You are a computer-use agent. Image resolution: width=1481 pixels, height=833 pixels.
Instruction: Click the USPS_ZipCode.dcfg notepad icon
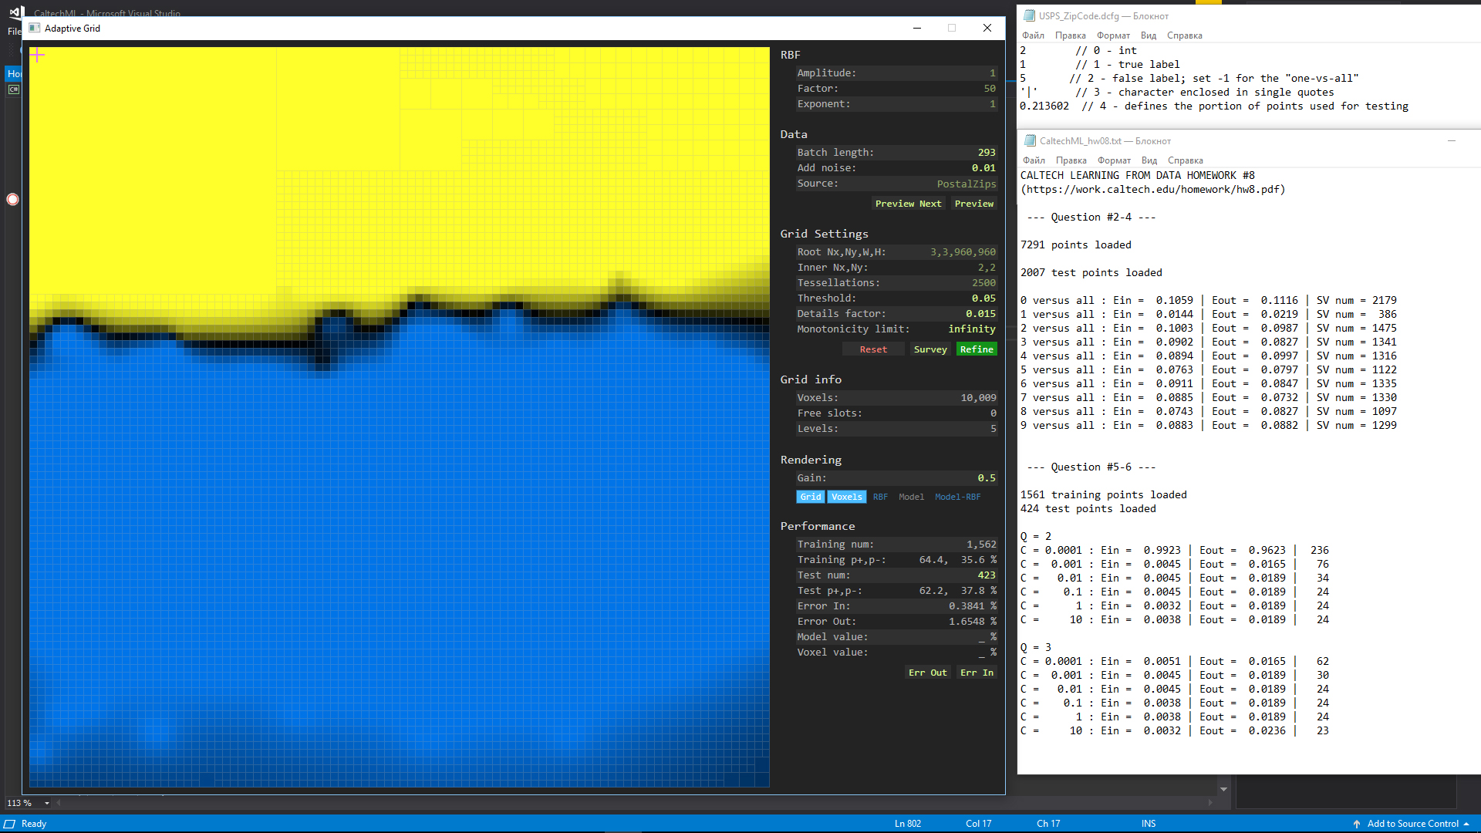[1029, 15]
